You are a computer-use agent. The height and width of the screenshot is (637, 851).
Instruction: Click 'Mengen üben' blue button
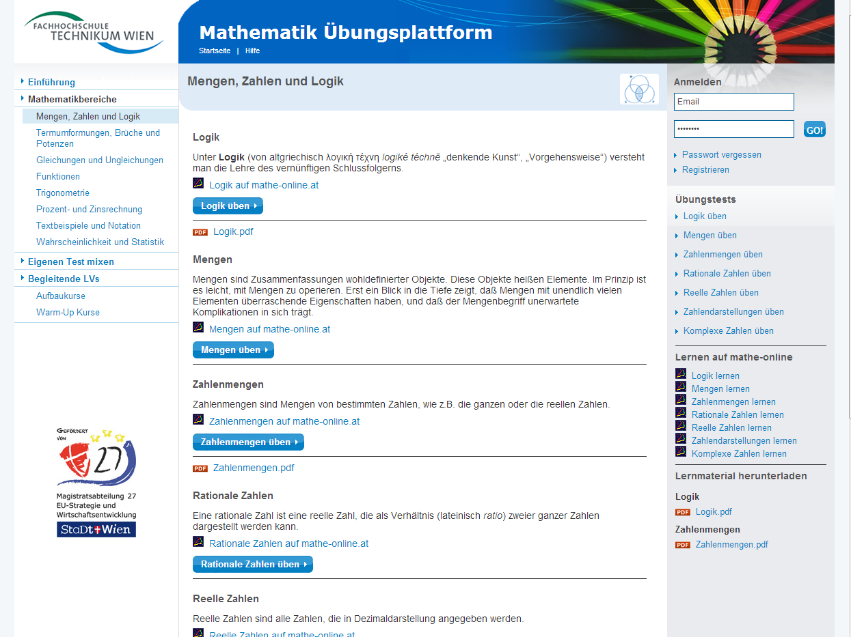pos(233,350)
